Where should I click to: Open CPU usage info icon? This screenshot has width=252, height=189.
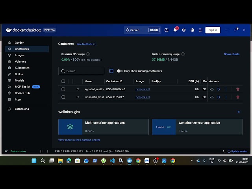[88, 54]
